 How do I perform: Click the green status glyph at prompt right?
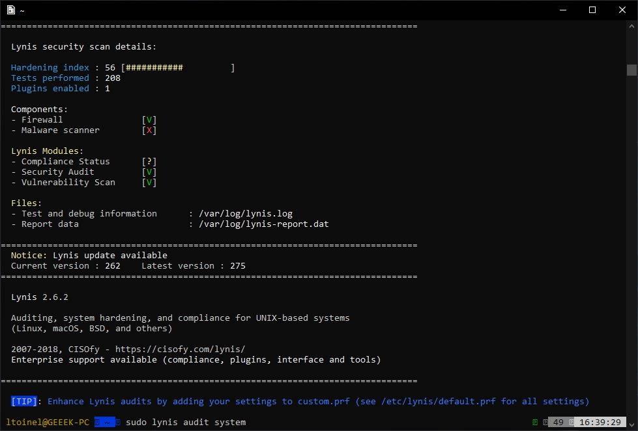tap(535, 423)
